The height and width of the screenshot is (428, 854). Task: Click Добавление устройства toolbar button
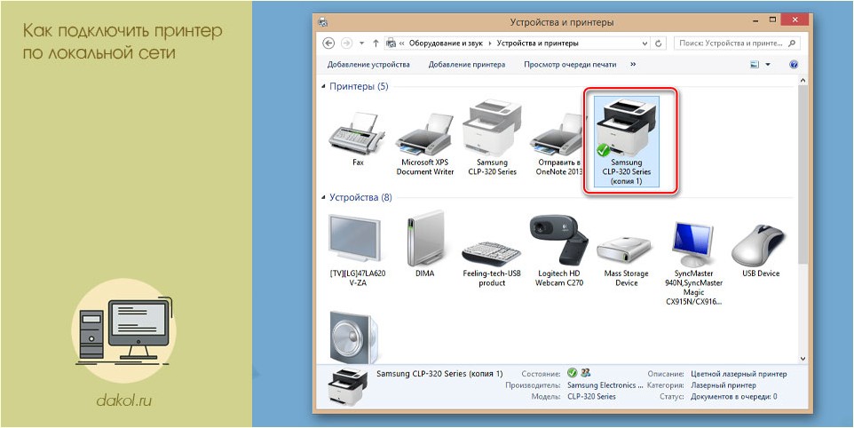pos(368,64)
